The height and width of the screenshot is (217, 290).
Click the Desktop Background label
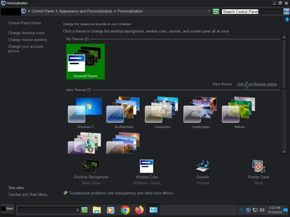(x=91, y=177)
